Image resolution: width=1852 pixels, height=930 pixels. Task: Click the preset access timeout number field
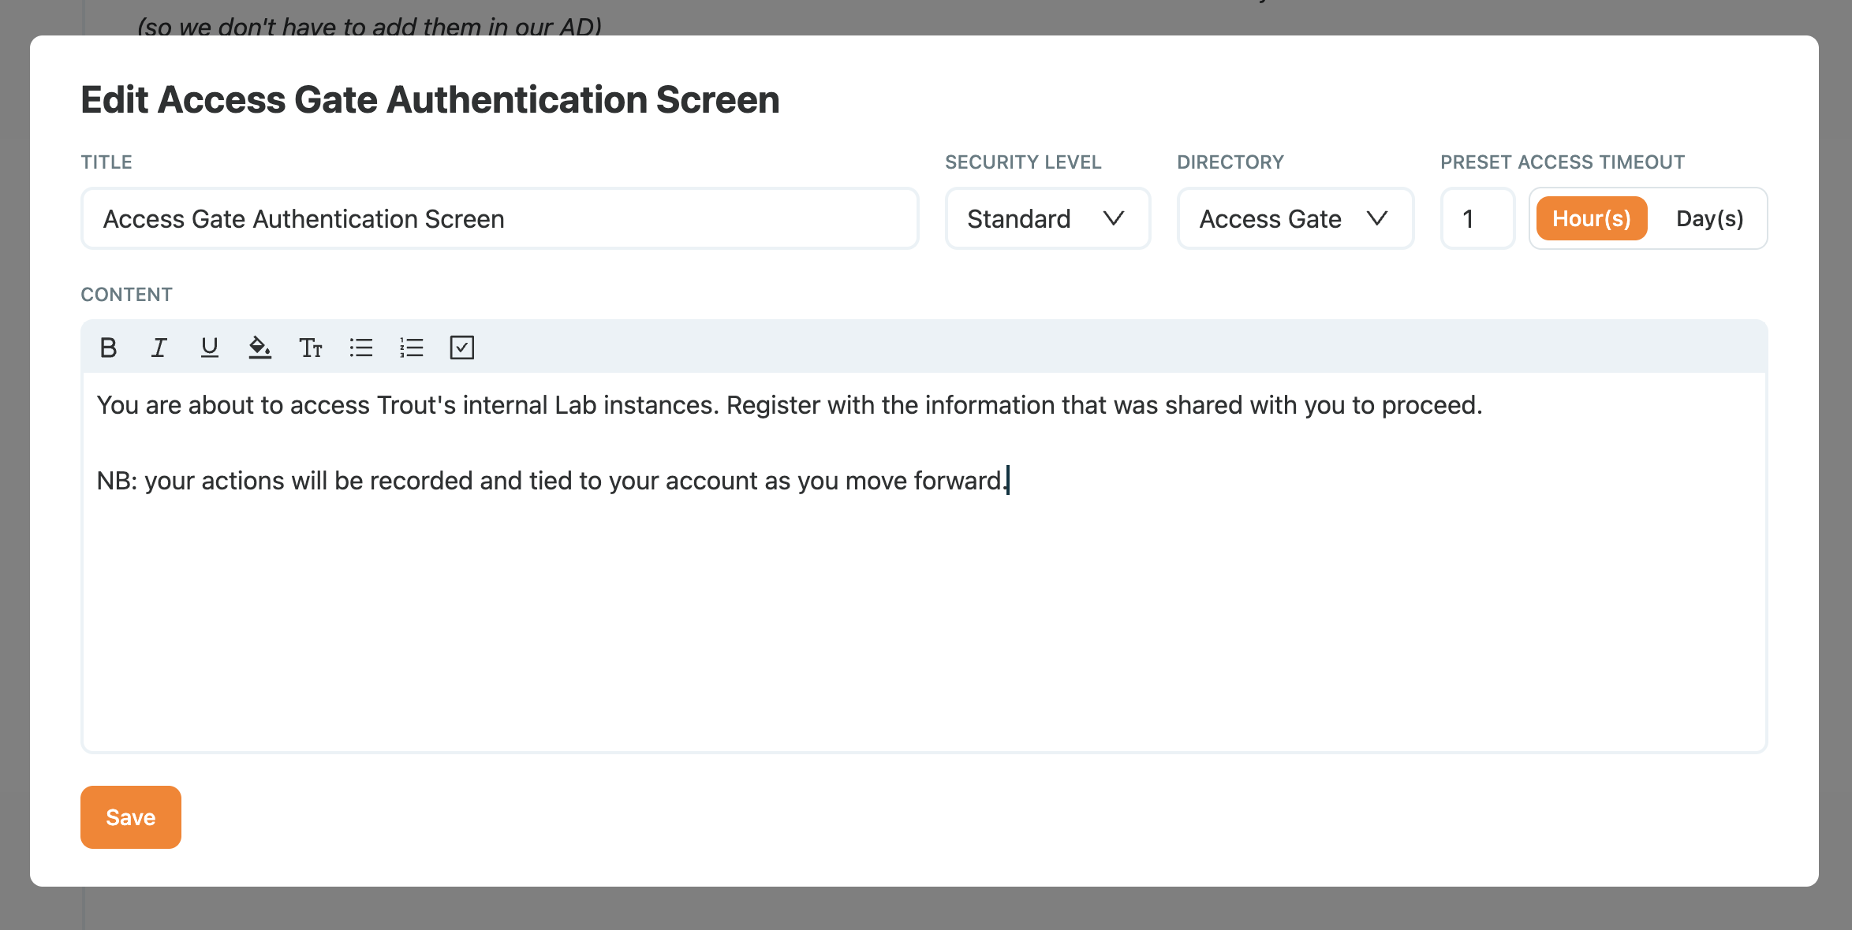1477,218
